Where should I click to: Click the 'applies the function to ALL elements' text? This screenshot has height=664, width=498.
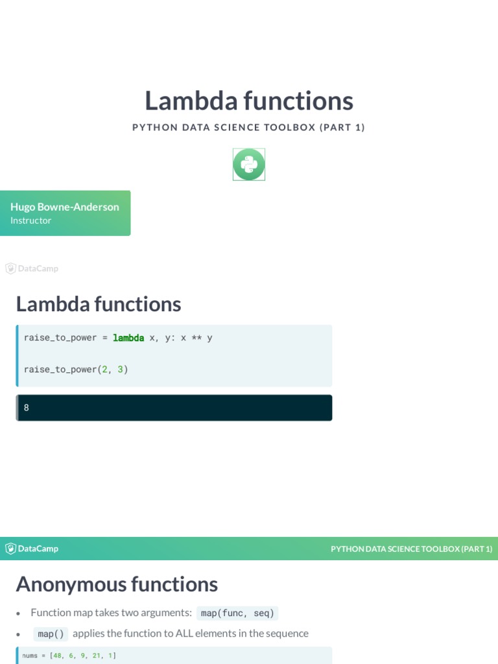tap(191, 634)
